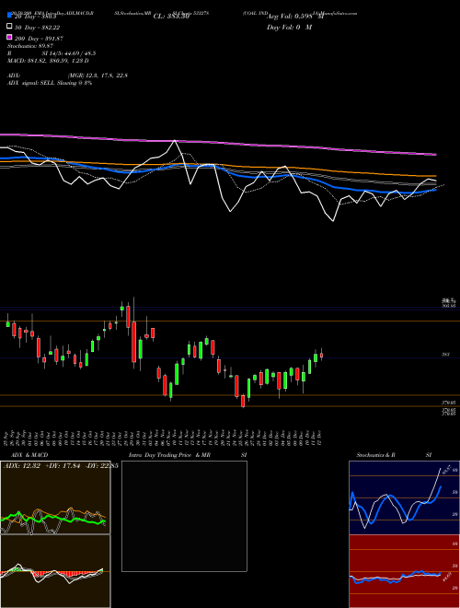Image resolution: width=460 pixels, height=608 pixels.
Task: Click the blue 20 Day EMA legend swatch
Action: (9, 16)
